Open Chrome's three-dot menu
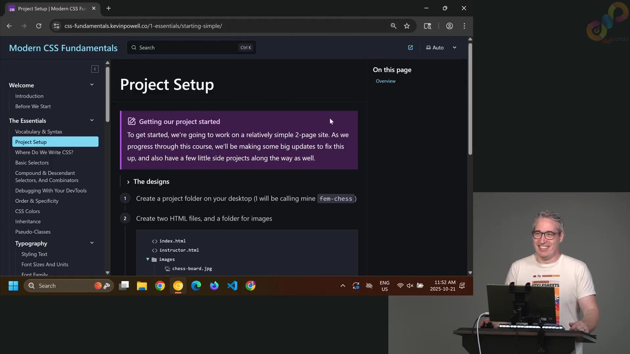 (464, 26)
